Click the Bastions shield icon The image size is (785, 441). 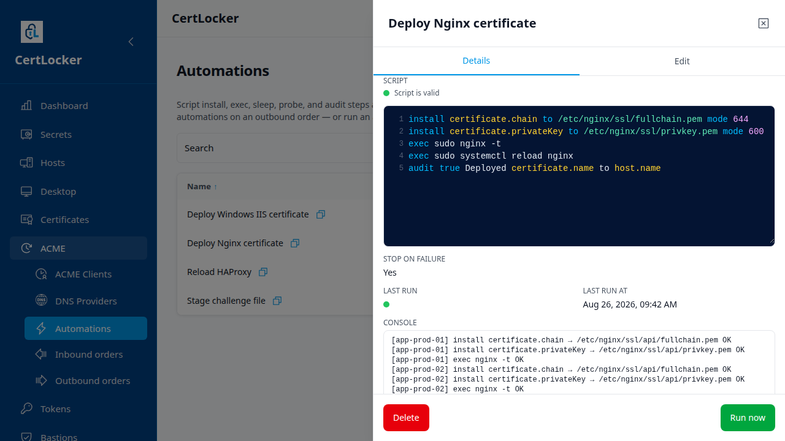tap(26, 437)
